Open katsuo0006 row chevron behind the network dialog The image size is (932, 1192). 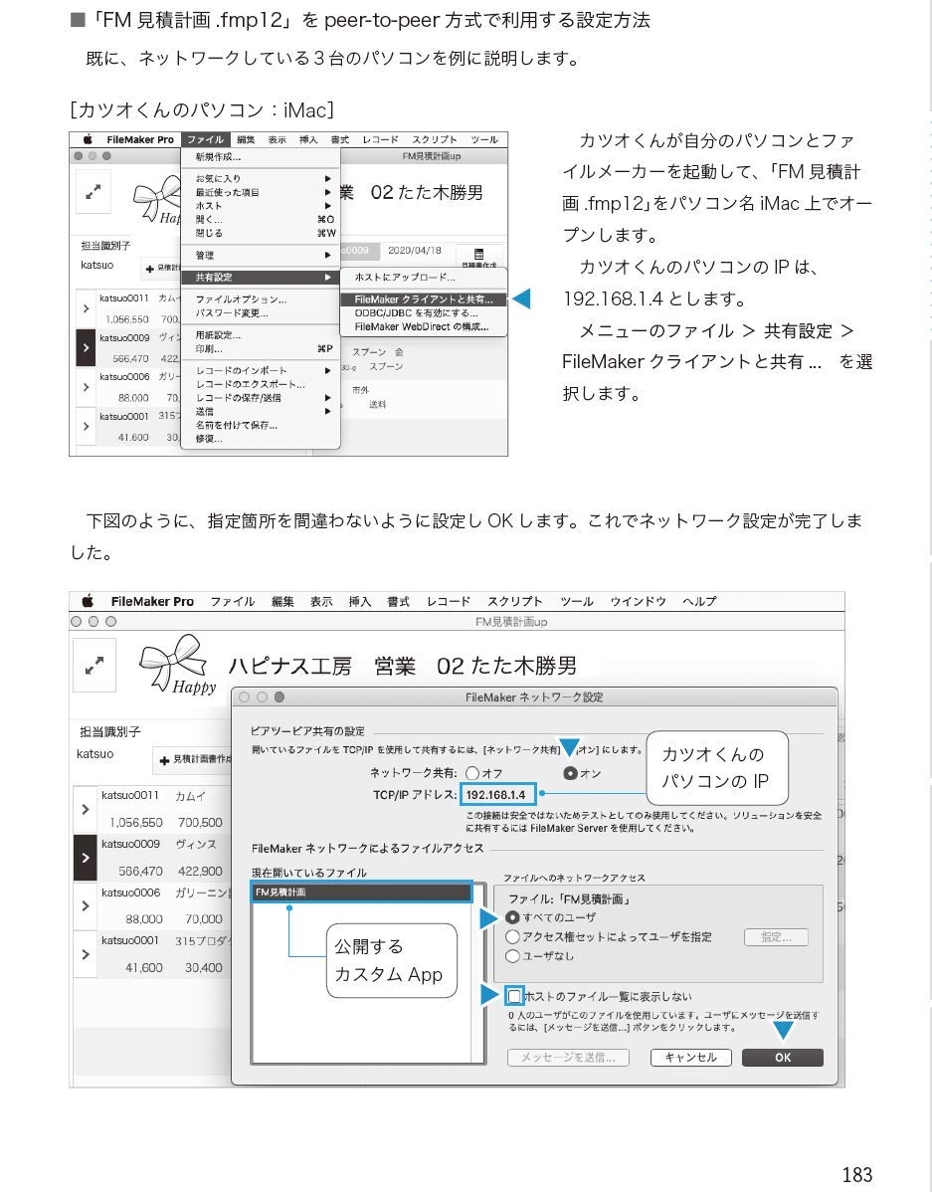coord(86,905)
